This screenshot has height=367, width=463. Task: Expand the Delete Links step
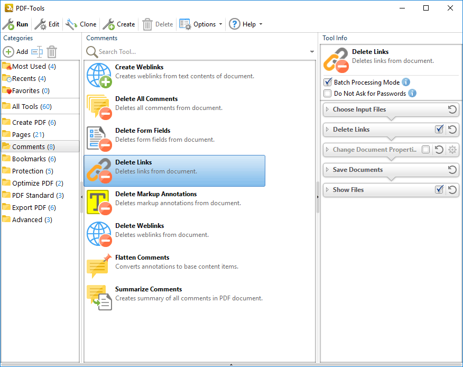[x=327, y=130]
